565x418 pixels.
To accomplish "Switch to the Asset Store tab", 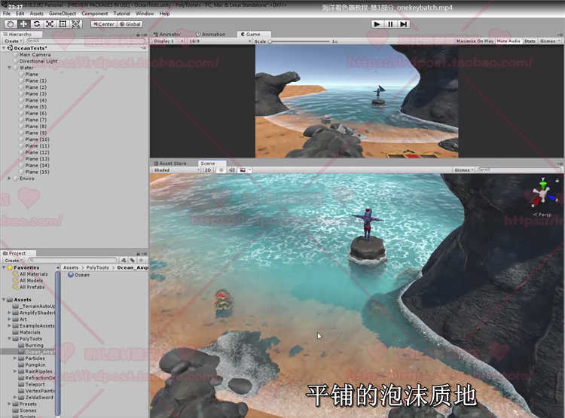I will click(170, 163).
